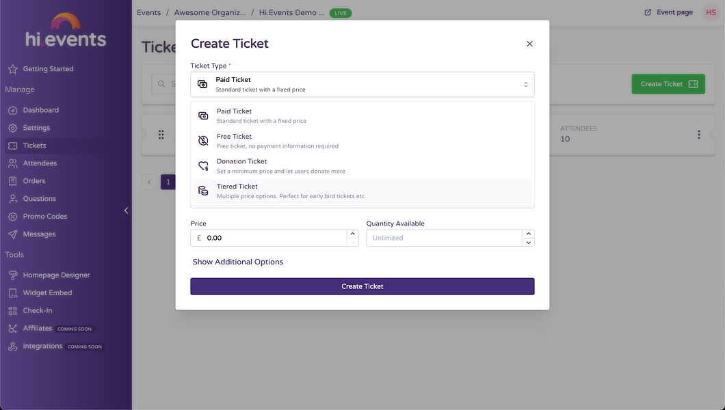Close the Create Ticket dialog
The width and height of the screenshot is (725, 410).
[529, 44]
